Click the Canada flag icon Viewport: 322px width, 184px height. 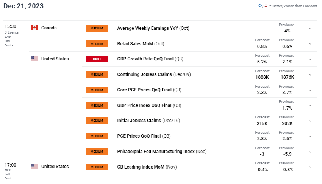click(34, 28)
